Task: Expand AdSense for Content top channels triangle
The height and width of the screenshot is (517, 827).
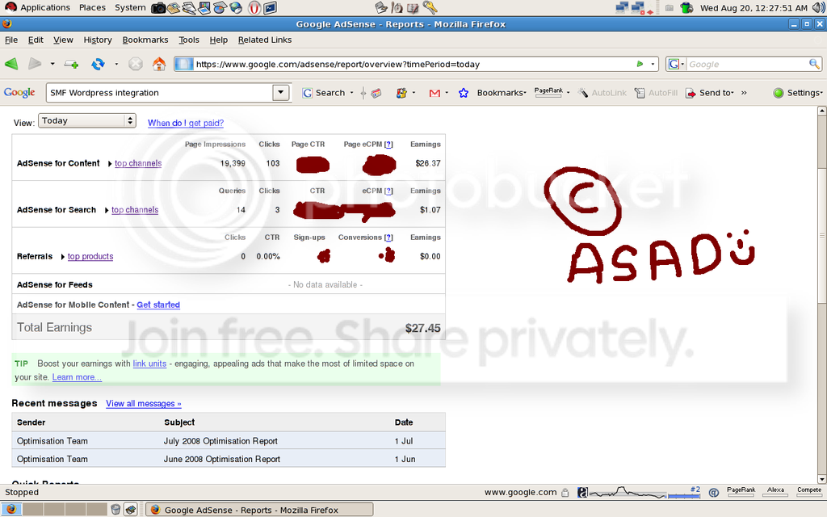Action: tap(110, 163)
